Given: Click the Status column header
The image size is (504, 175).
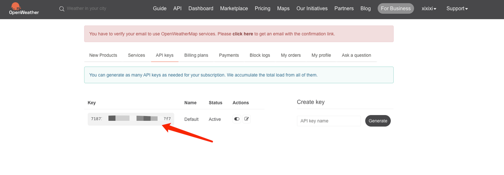Looking at the screenshot, I should [x=216, y=103].
